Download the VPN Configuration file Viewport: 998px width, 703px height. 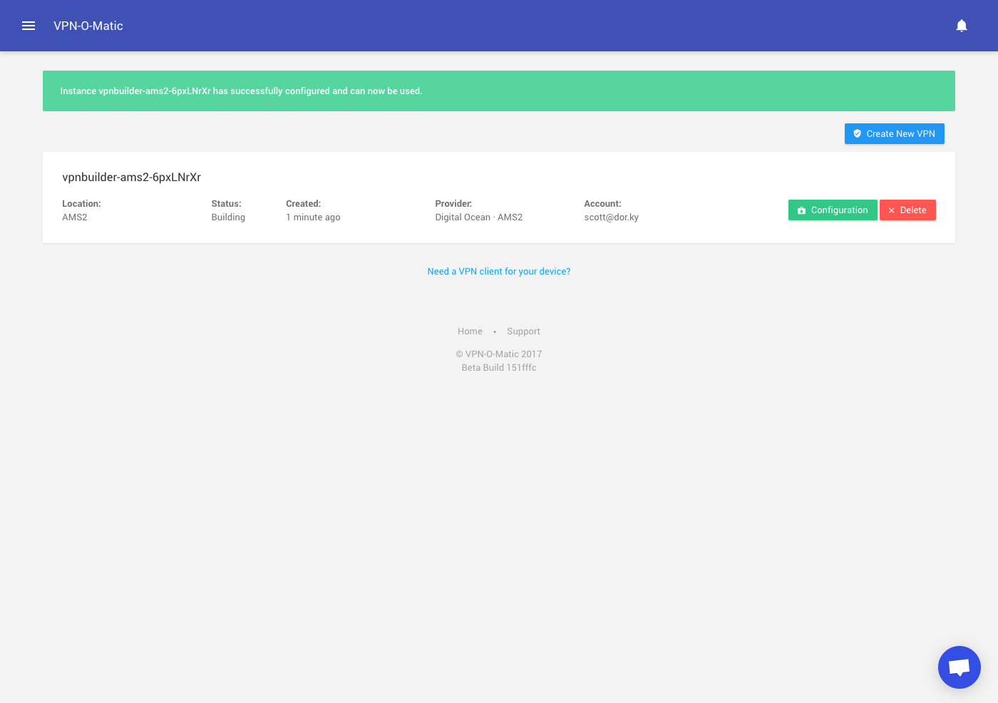pyautogui.click(x=833, y=210)
